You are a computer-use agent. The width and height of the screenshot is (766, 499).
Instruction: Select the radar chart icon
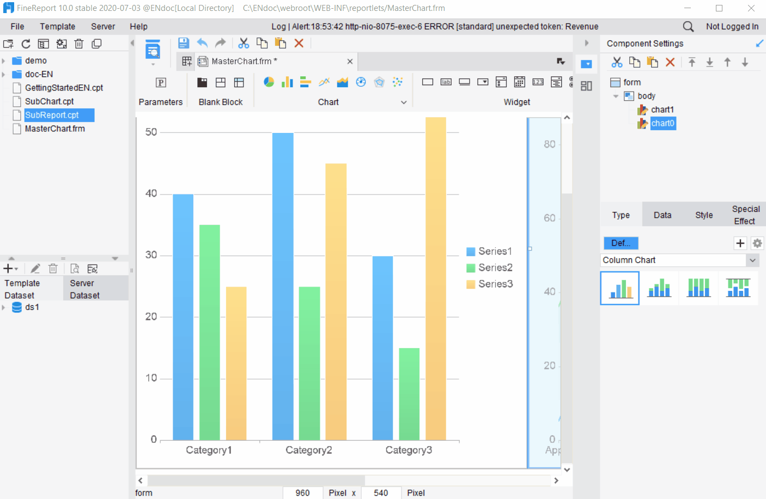(x=379, y=82)
